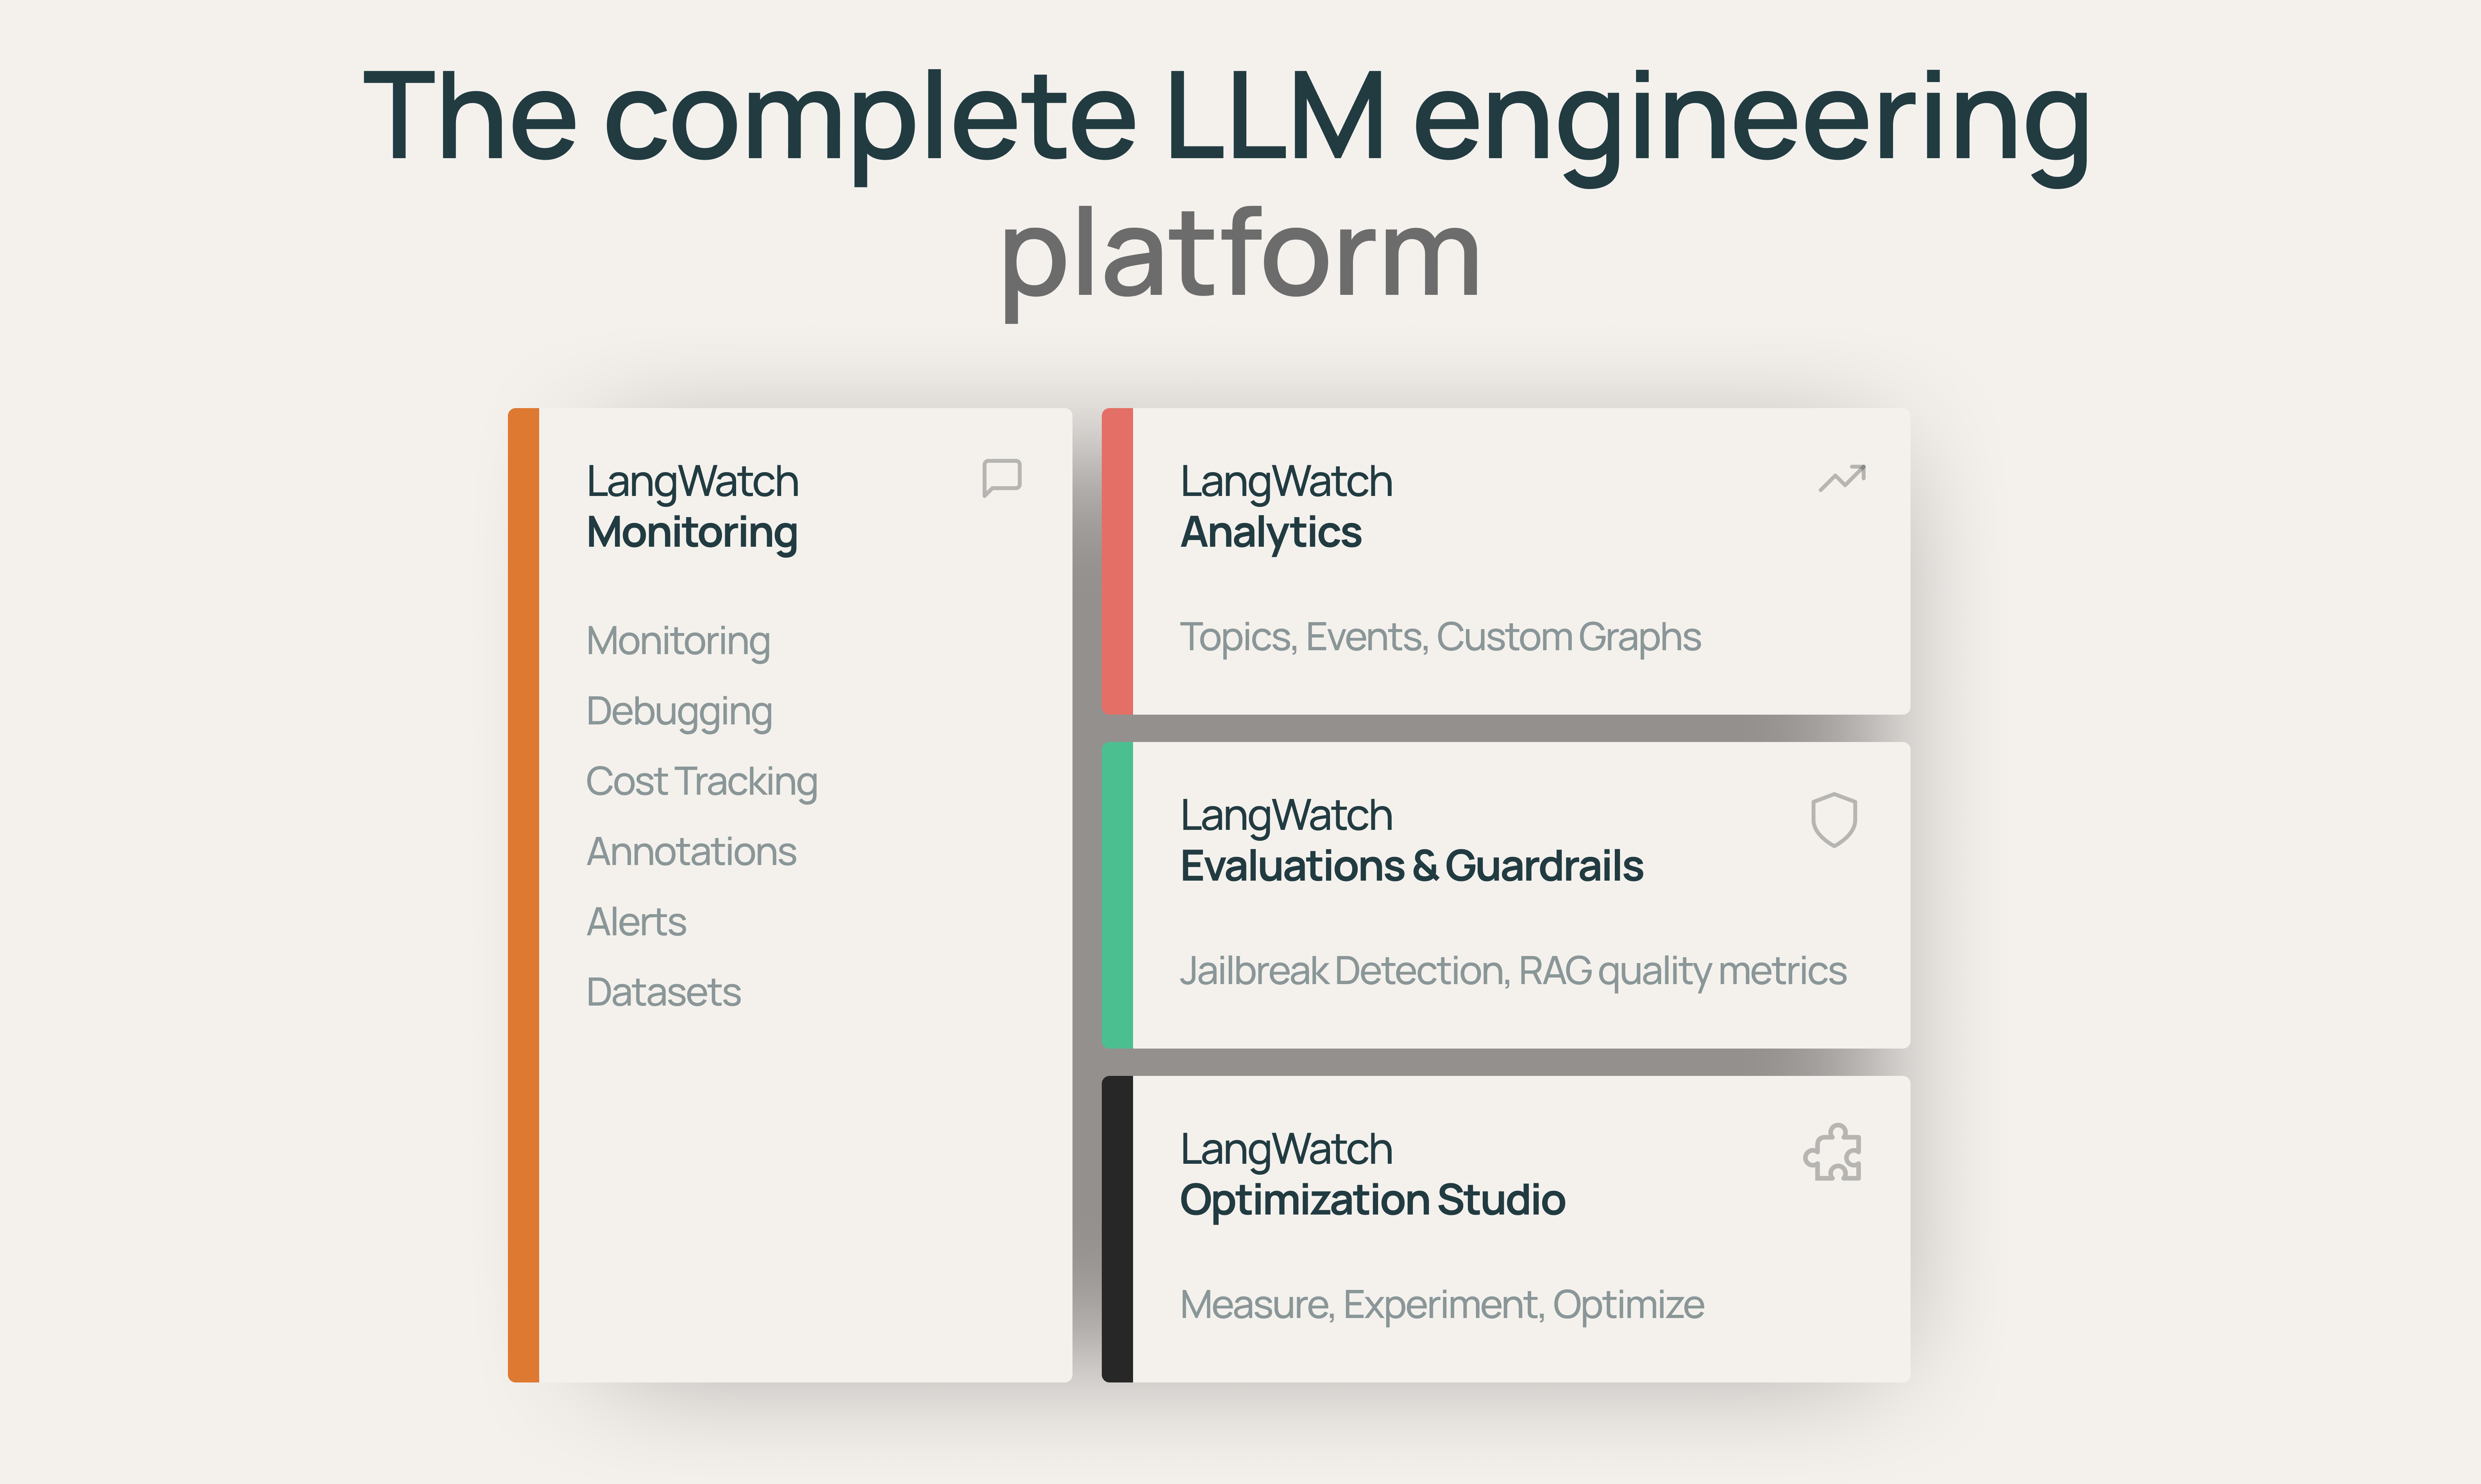Click the green stripe on Evaluations card
Screen dimensions: 2481x1484
click(1117, 895)
